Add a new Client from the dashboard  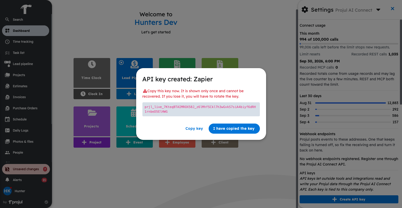point(220,142)
